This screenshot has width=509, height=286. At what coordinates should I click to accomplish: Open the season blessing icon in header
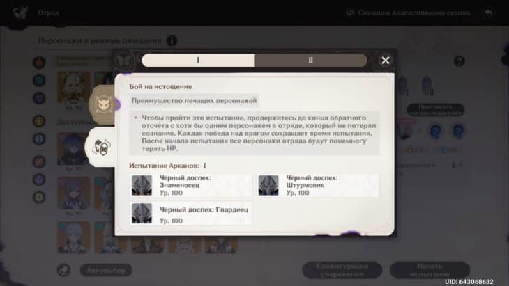[x=350, y=13]
